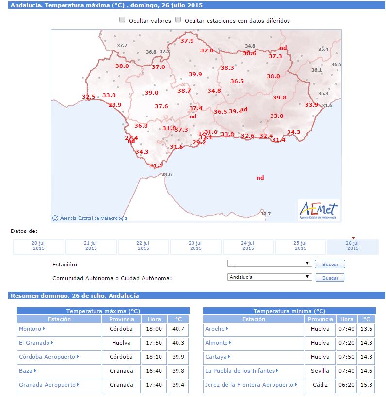Click the arrow icon beside Córdoba Aeropuerto
Image resolution: width=386 pixels, height=397 pixels.
click(78, 357)
